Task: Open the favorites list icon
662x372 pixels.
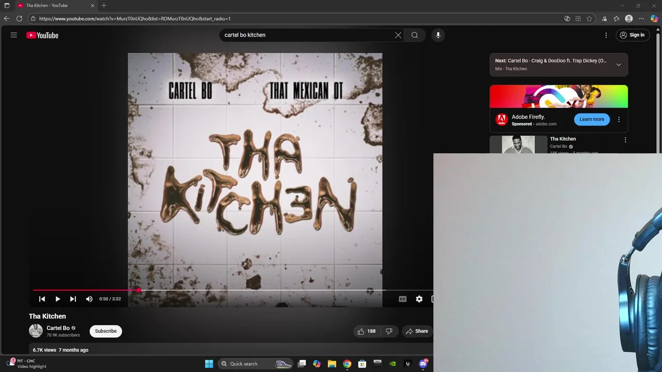Action: (x=616, y=19)
